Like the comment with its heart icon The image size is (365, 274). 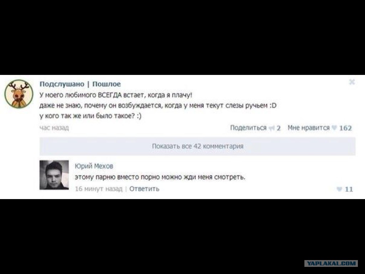pos(339,189)
